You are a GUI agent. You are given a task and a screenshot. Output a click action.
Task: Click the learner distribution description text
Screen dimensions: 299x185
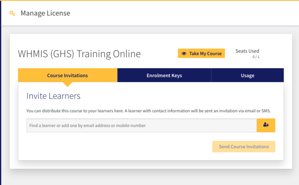tap(149, 111)
